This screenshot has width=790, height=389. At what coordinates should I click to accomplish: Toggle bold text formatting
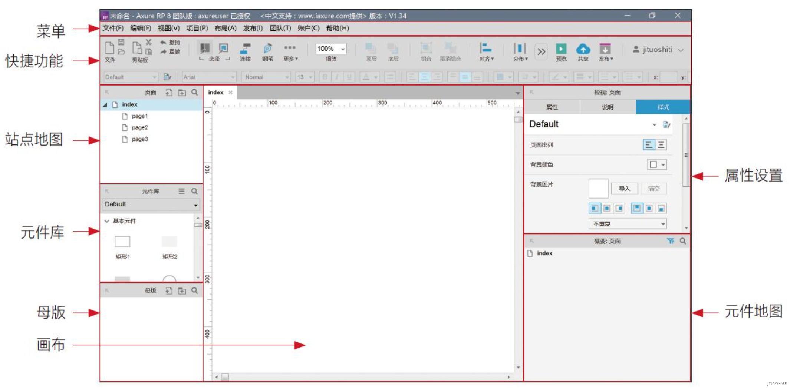325,77
